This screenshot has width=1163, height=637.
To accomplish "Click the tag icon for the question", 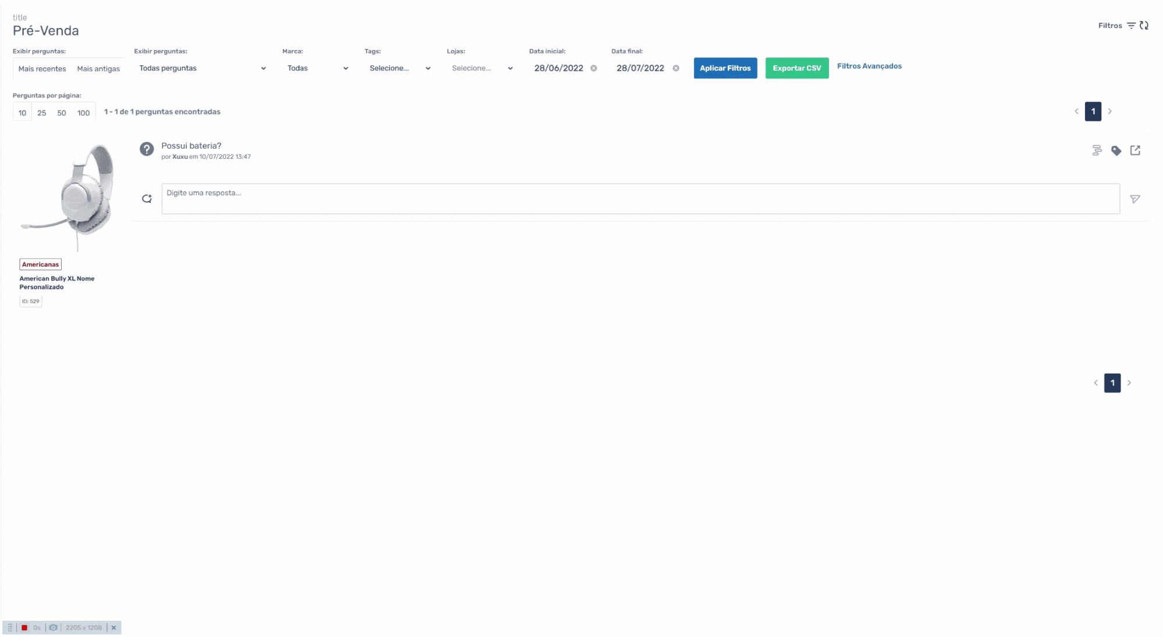I will (x=1116, y=151).
